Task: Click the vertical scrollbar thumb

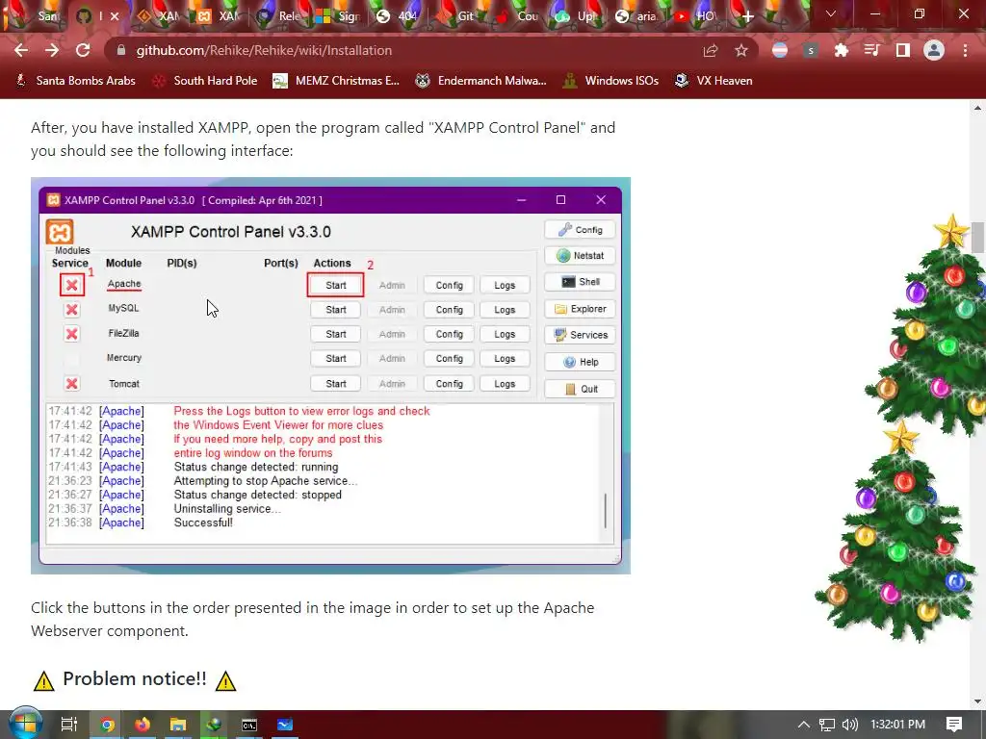Action: 978,238
